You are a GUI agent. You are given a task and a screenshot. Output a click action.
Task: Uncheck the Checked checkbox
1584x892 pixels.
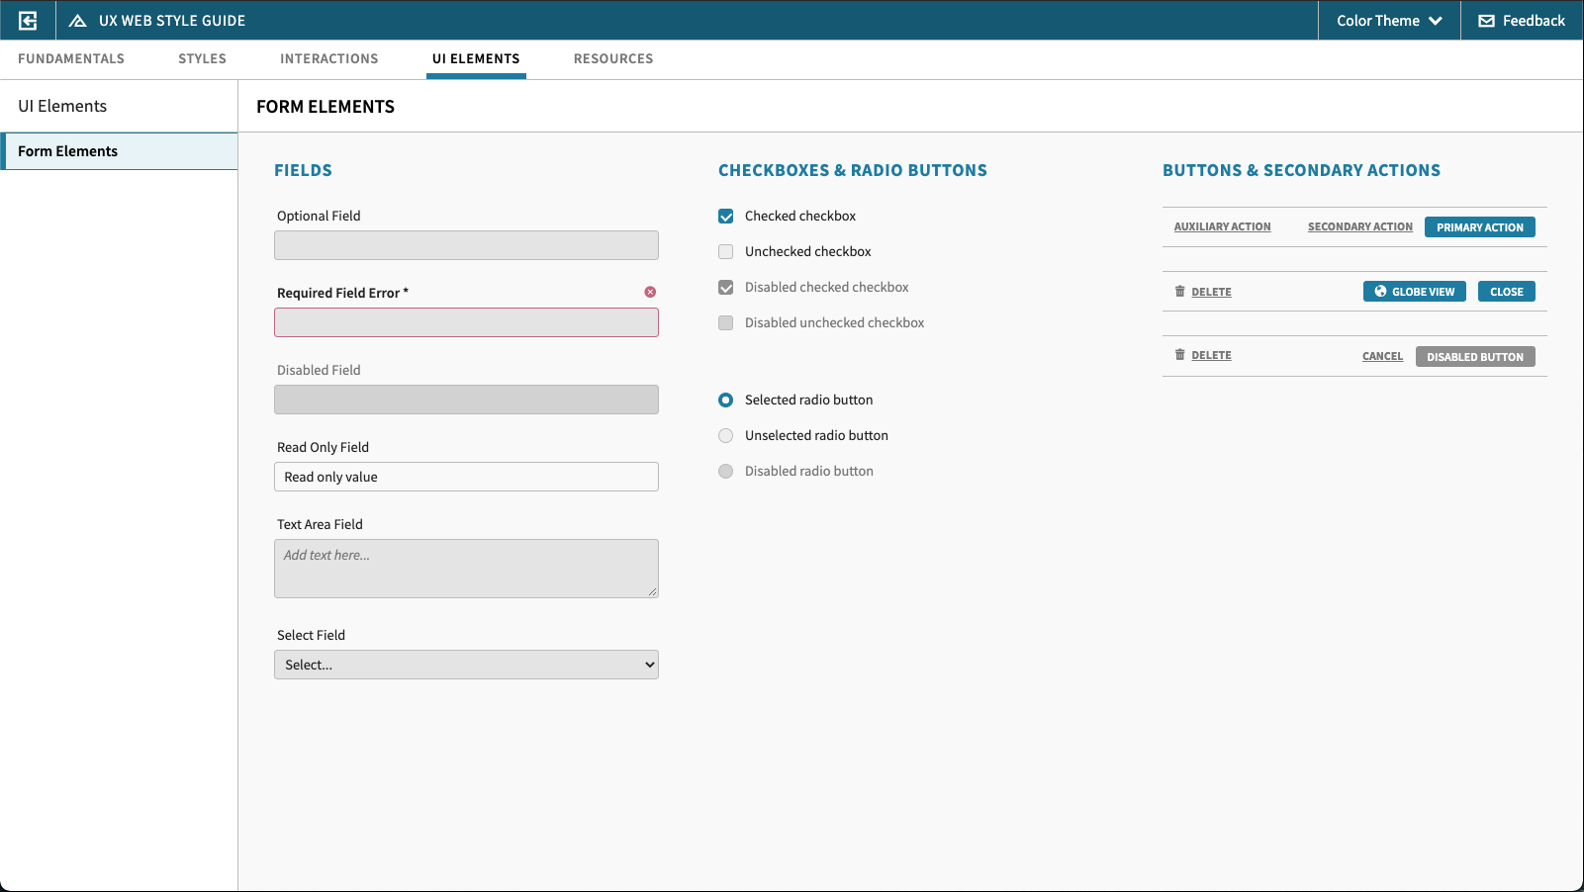726,217
